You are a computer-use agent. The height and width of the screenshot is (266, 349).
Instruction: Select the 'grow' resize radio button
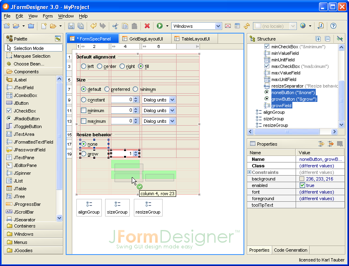tap(83, 154)
